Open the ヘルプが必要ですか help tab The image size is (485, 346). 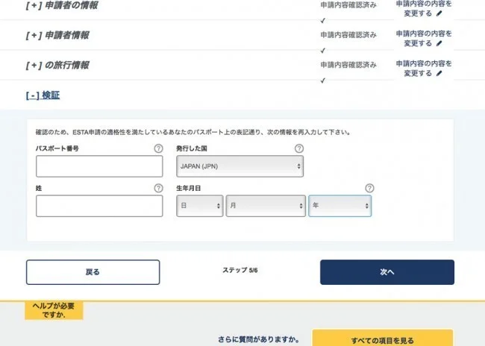click(54, 310)
